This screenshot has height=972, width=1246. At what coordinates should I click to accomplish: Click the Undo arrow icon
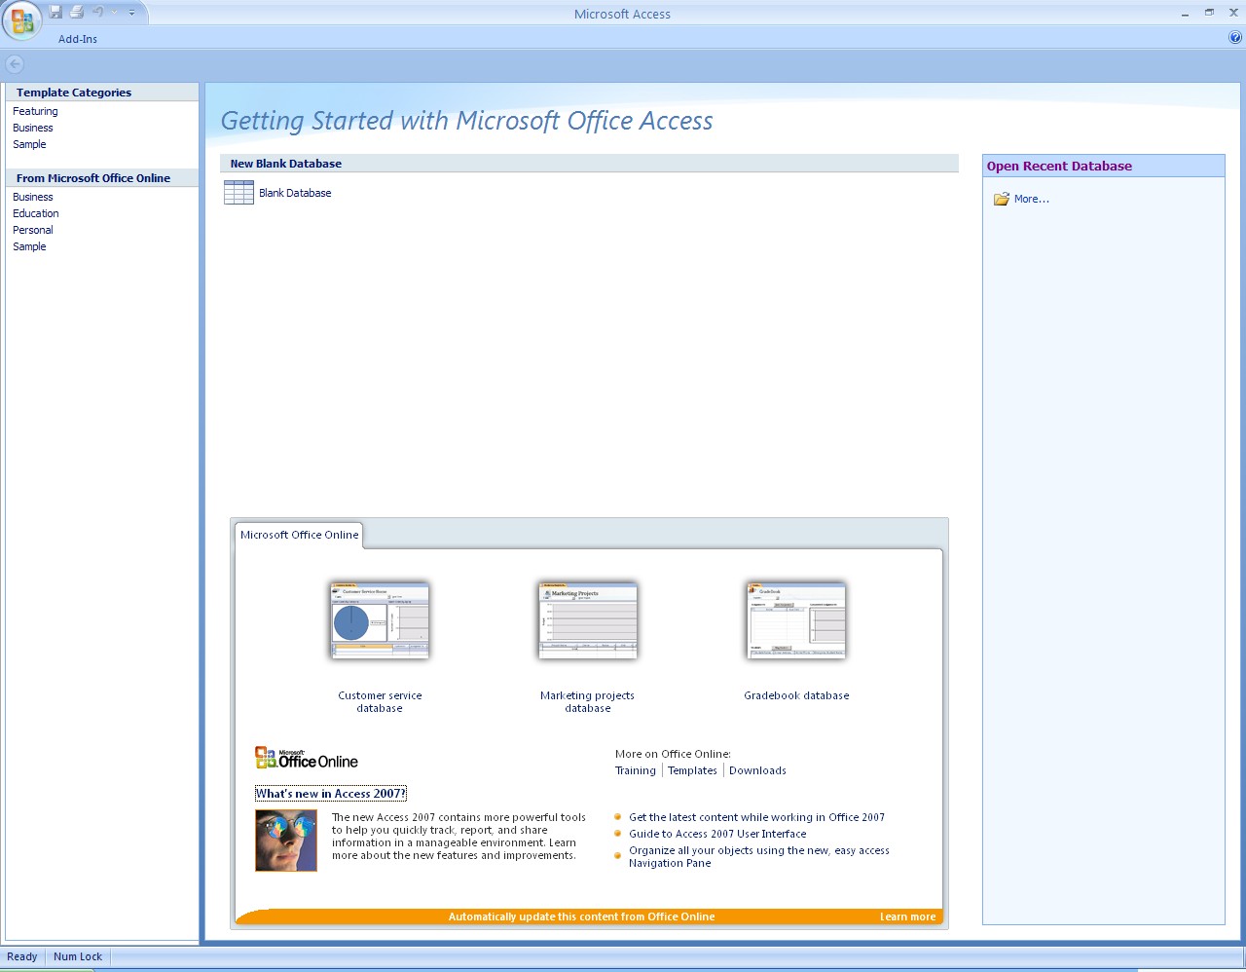click(97, 12)
